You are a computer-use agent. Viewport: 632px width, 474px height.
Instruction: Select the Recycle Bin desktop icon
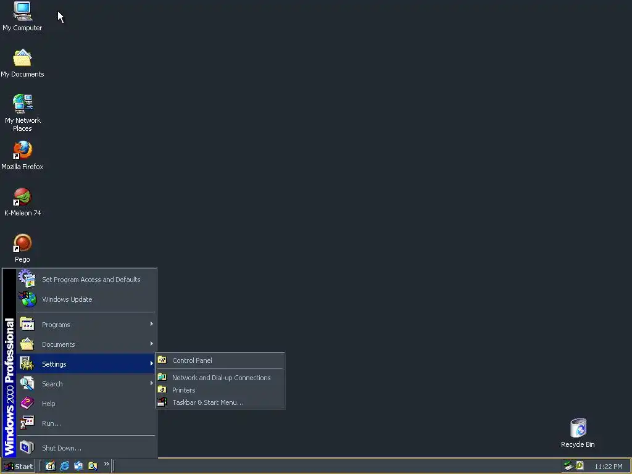coord(578,433)
